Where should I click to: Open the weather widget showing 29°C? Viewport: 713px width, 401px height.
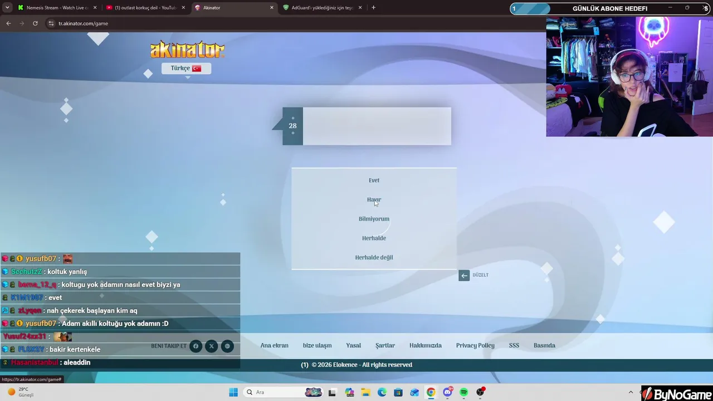click(20, 392)
